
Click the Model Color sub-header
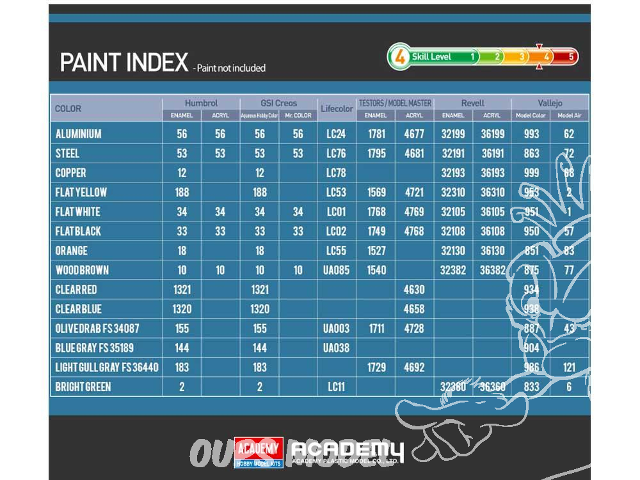click(531, 115)
